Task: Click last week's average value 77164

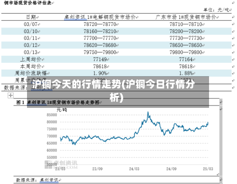Action: point(186,60)
